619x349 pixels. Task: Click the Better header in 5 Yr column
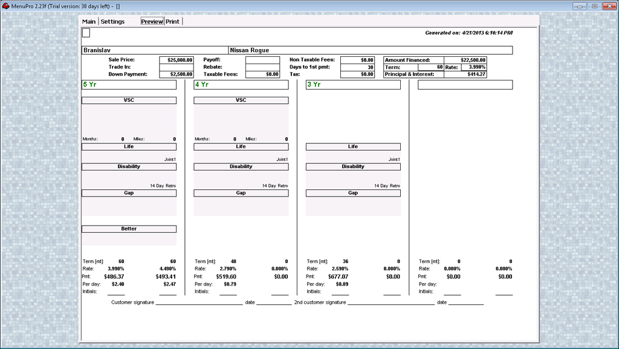point(129,229)
